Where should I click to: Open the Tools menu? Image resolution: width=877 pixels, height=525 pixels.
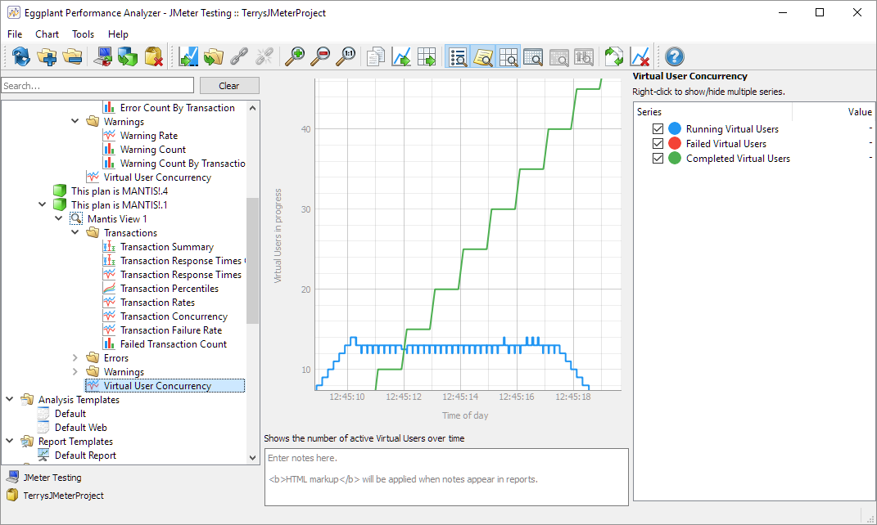[x=83, y=34]
